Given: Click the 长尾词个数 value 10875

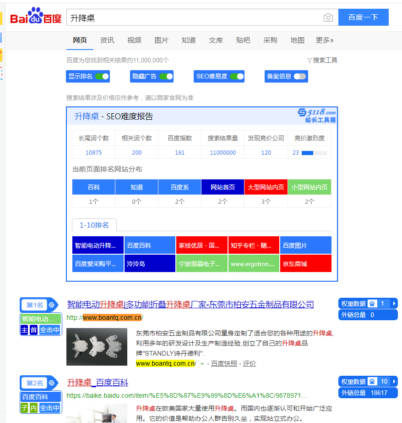Looking at the screenshot, I should point(94,153).
